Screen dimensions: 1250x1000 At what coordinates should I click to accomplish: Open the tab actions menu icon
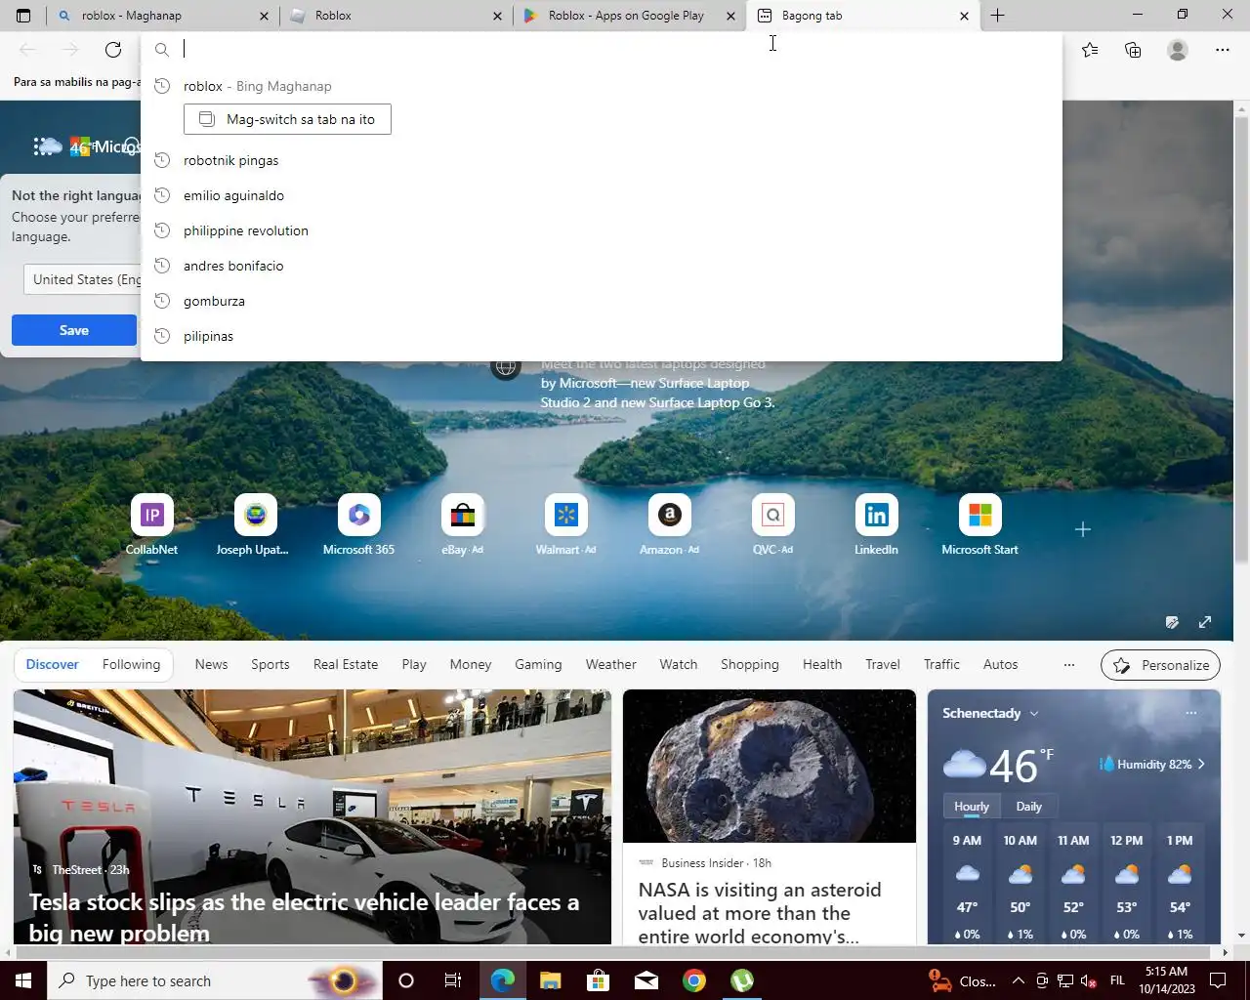point(23,16)
